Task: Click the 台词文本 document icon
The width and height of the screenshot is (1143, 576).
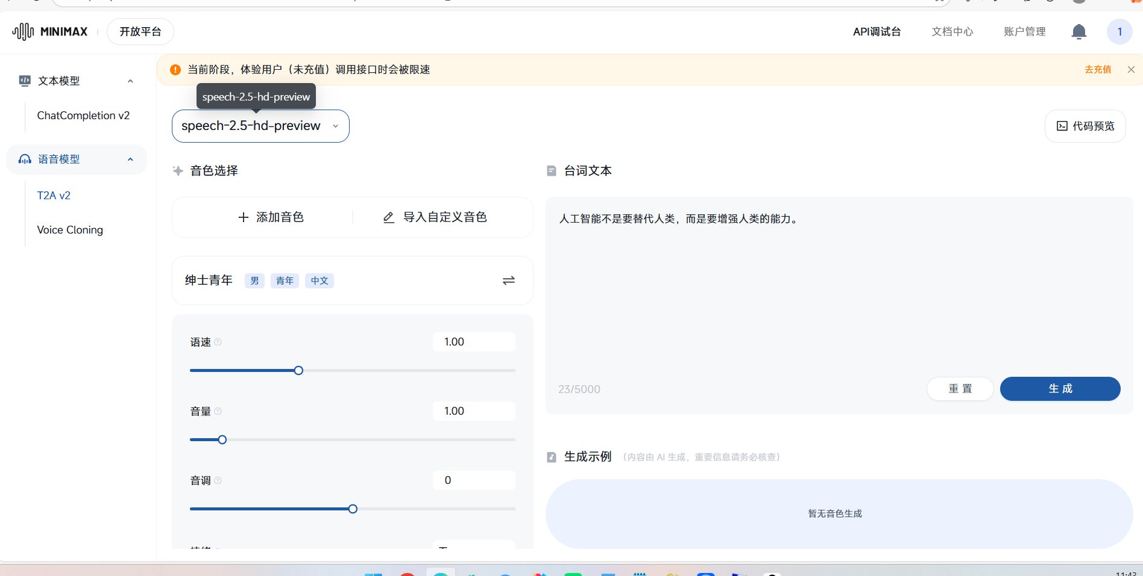Action: pos(551,171)
